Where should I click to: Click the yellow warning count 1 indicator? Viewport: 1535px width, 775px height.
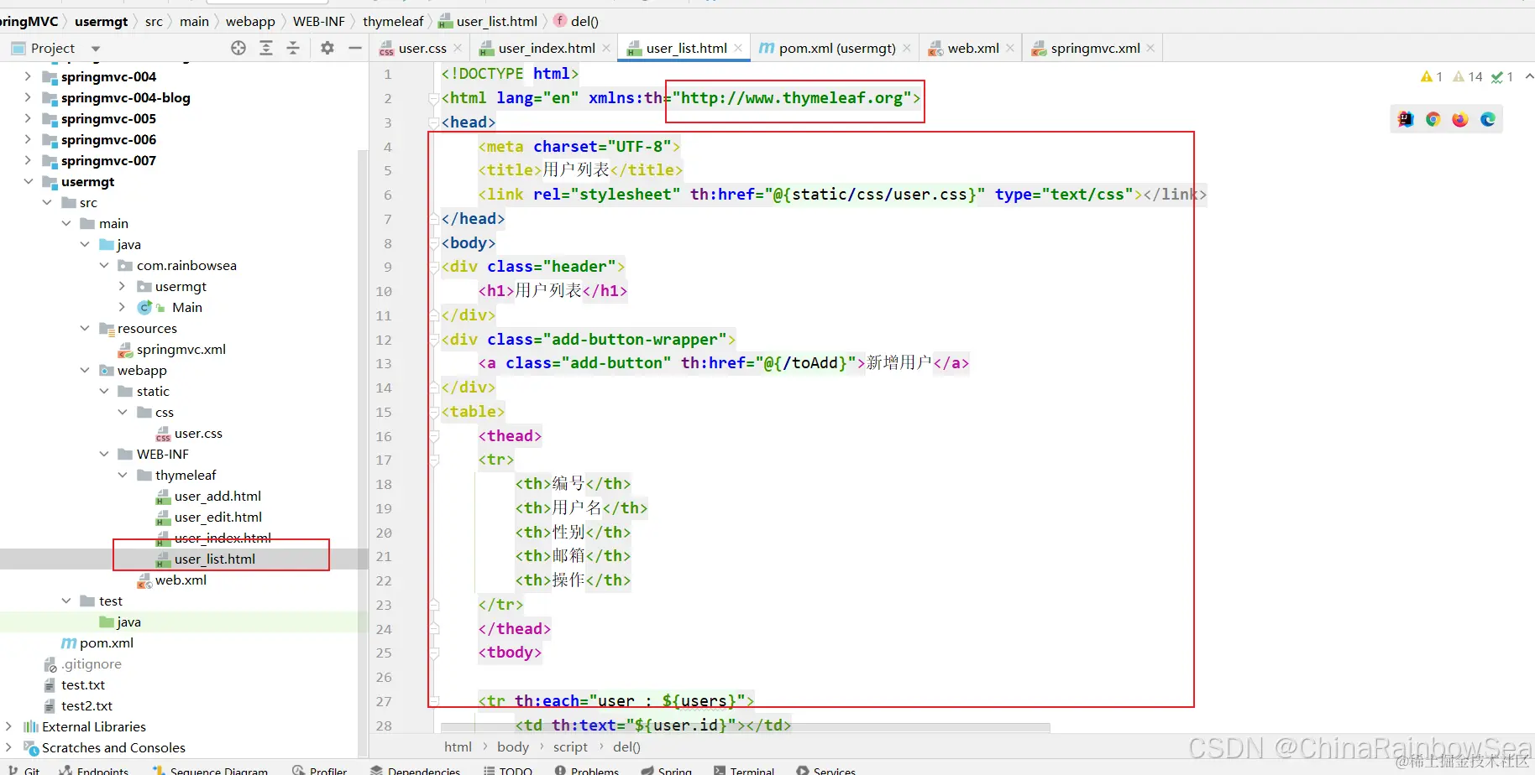tap(1432, 77)
